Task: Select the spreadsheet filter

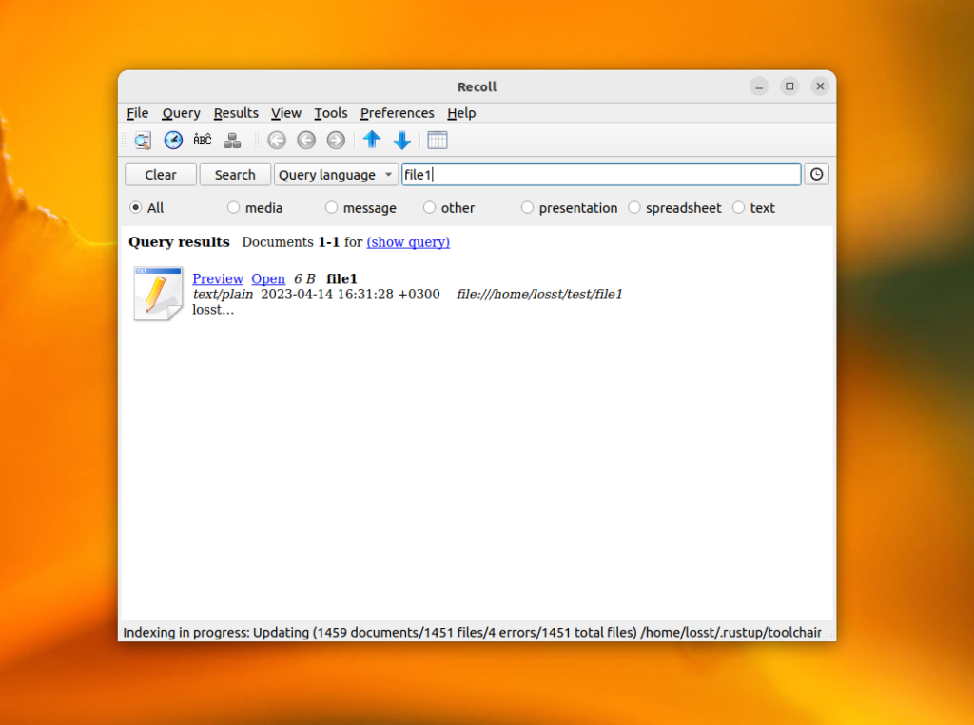Action: [634, 207]
